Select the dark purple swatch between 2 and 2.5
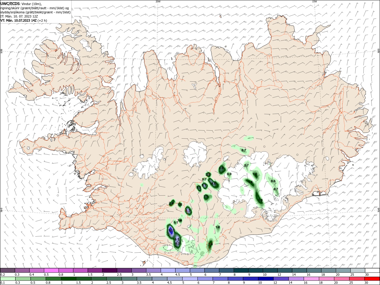Image resolution: width=380 pixels, height=285 pixels. [110, 270]
